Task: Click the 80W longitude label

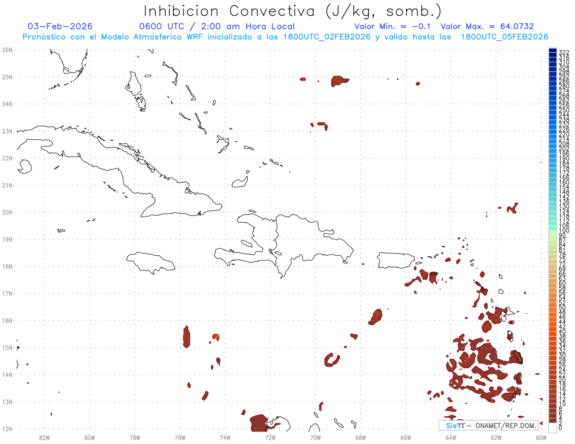Action: tap(90, 437)
